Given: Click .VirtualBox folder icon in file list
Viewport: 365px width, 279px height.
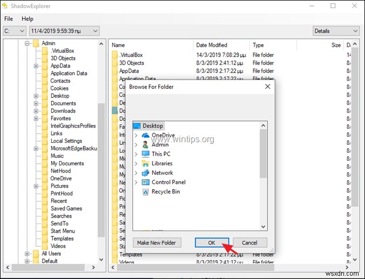Looking at the screenshot, I should point(115,55).
